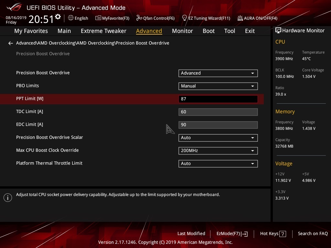
Task: Click +12V reading 11.902 V
Action: 283,181
